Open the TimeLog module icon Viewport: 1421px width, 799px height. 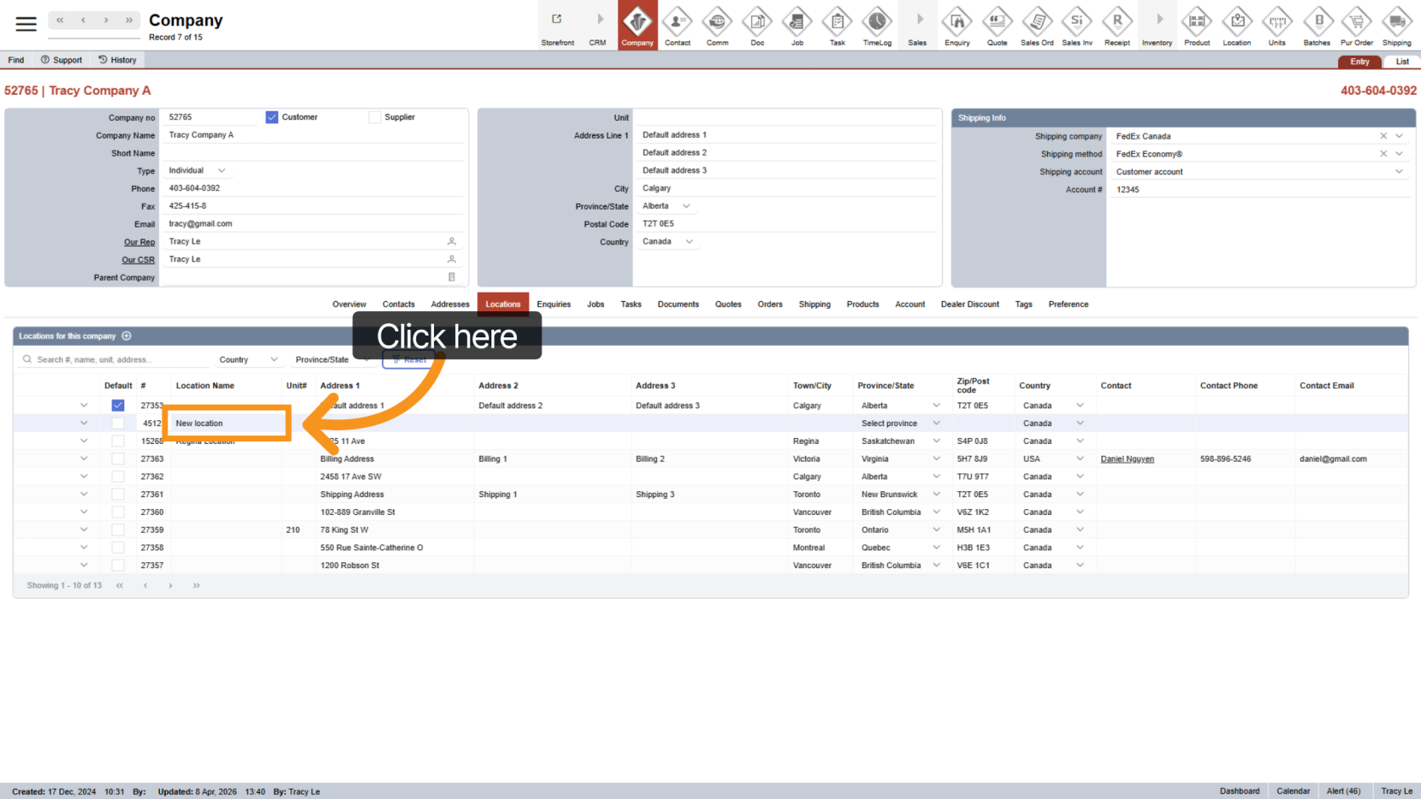point(877,25)
